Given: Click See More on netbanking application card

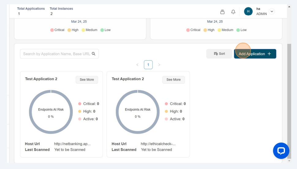Looking at the screenshot, I should tap(87, 80).
